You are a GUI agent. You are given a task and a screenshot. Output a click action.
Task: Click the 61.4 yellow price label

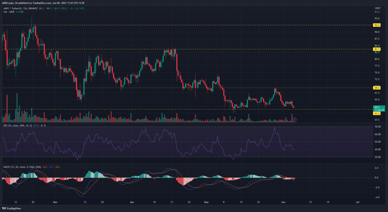point(377,113)
